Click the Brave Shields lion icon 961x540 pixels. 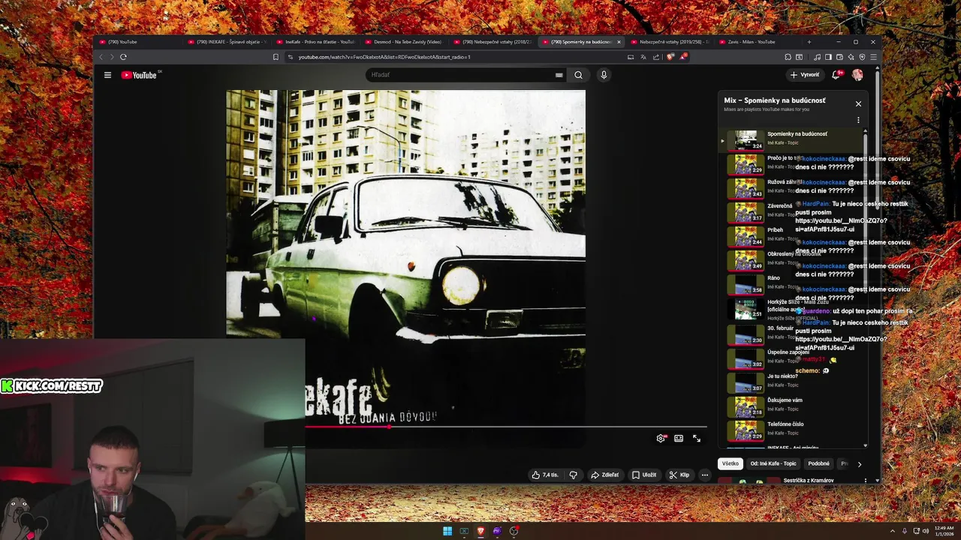point(671,57)
